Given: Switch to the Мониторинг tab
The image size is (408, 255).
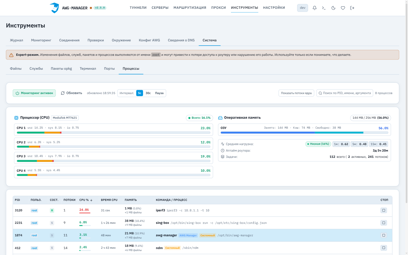Looking at the screenshot, I should tap(41, 40).
